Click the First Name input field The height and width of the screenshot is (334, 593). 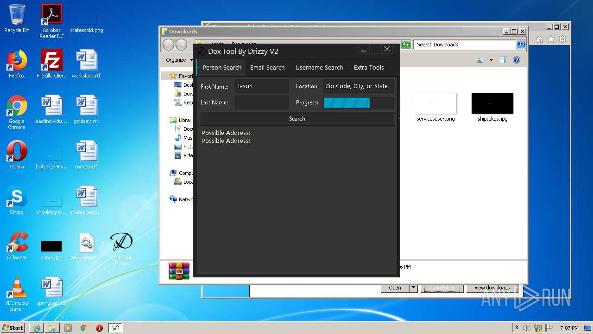point(262,86)
